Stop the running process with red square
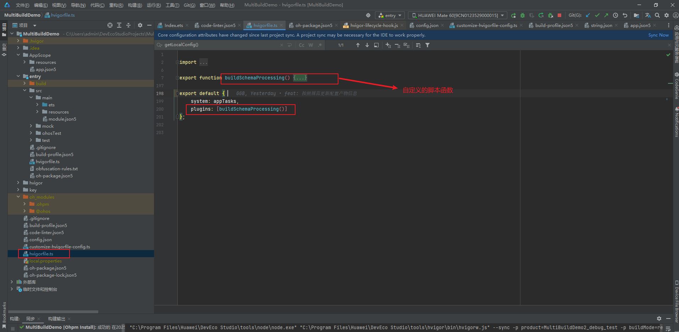 coord(559,15)
